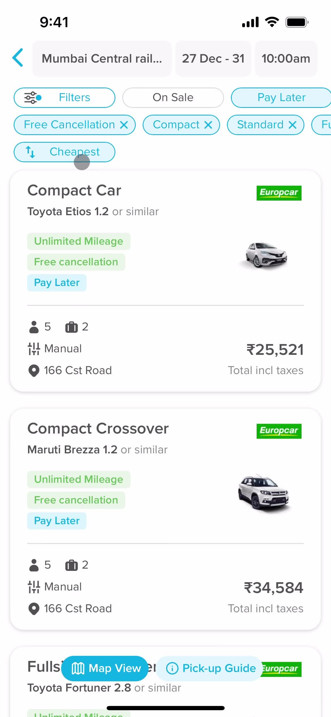
Task: Select the Toyota Etios car image
Action: (x=263, y=255)
